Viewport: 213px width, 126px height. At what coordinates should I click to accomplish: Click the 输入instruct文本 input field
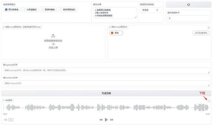106,83
